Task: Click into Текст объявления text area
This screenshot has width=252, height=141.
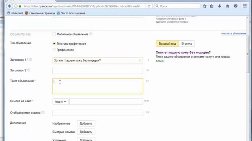Action: (98, 86)
